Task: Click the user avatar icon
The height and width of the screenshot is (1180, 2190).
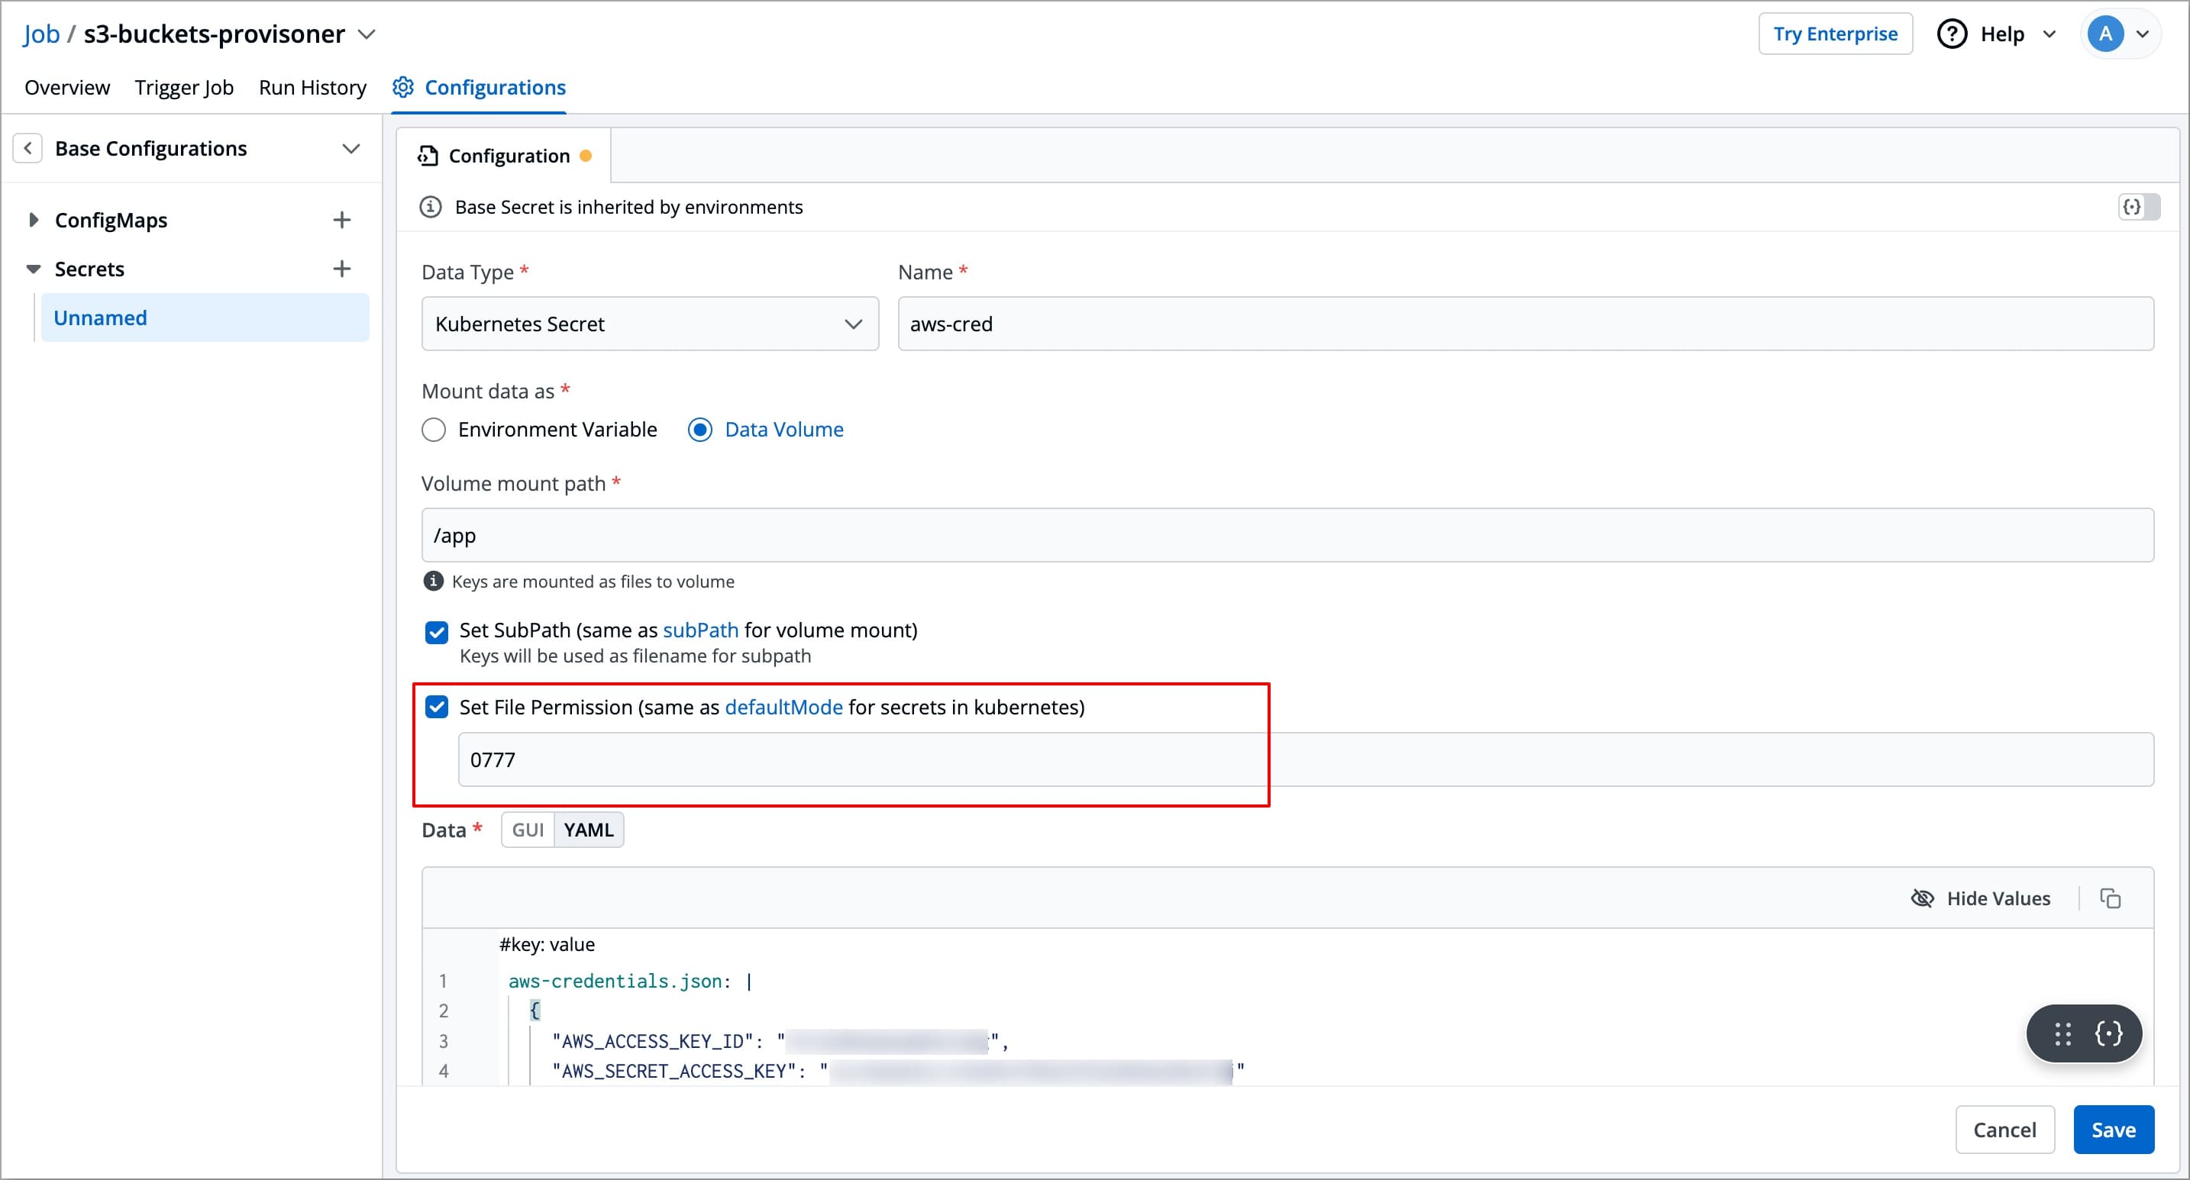Action: point(2106,33)
